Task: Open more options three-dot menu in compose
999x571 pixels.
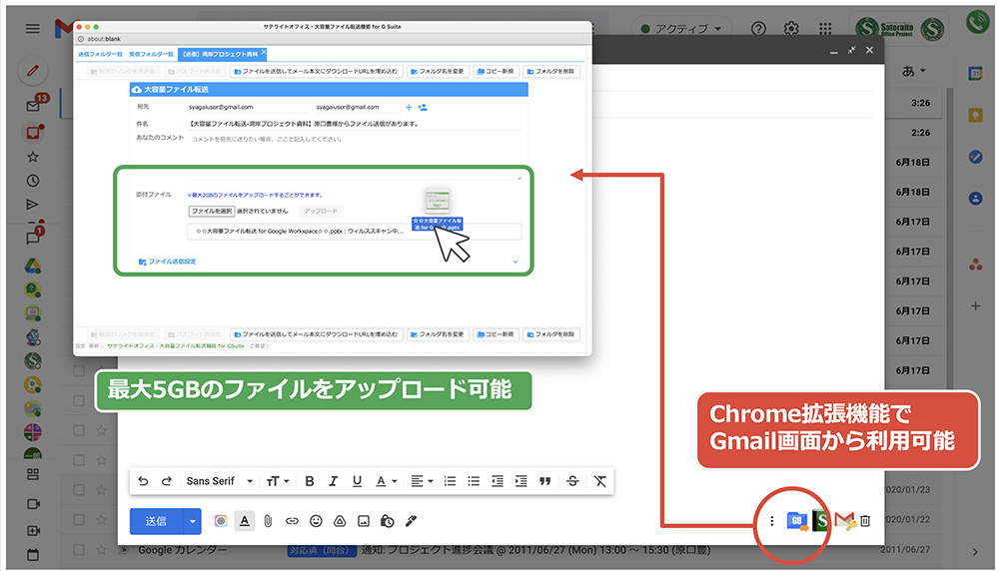Action: point(771,521)
